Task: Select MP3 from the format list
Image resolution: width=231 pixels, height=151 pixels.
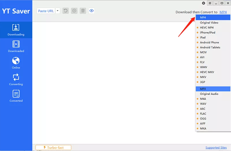Action: click(x=203, y=89)
